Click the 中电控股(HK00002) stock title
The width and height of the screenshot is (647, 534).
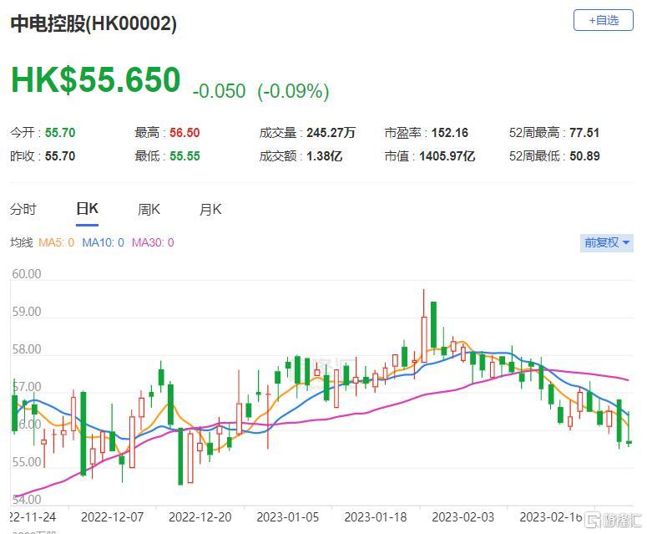click(x=94, y=24)
